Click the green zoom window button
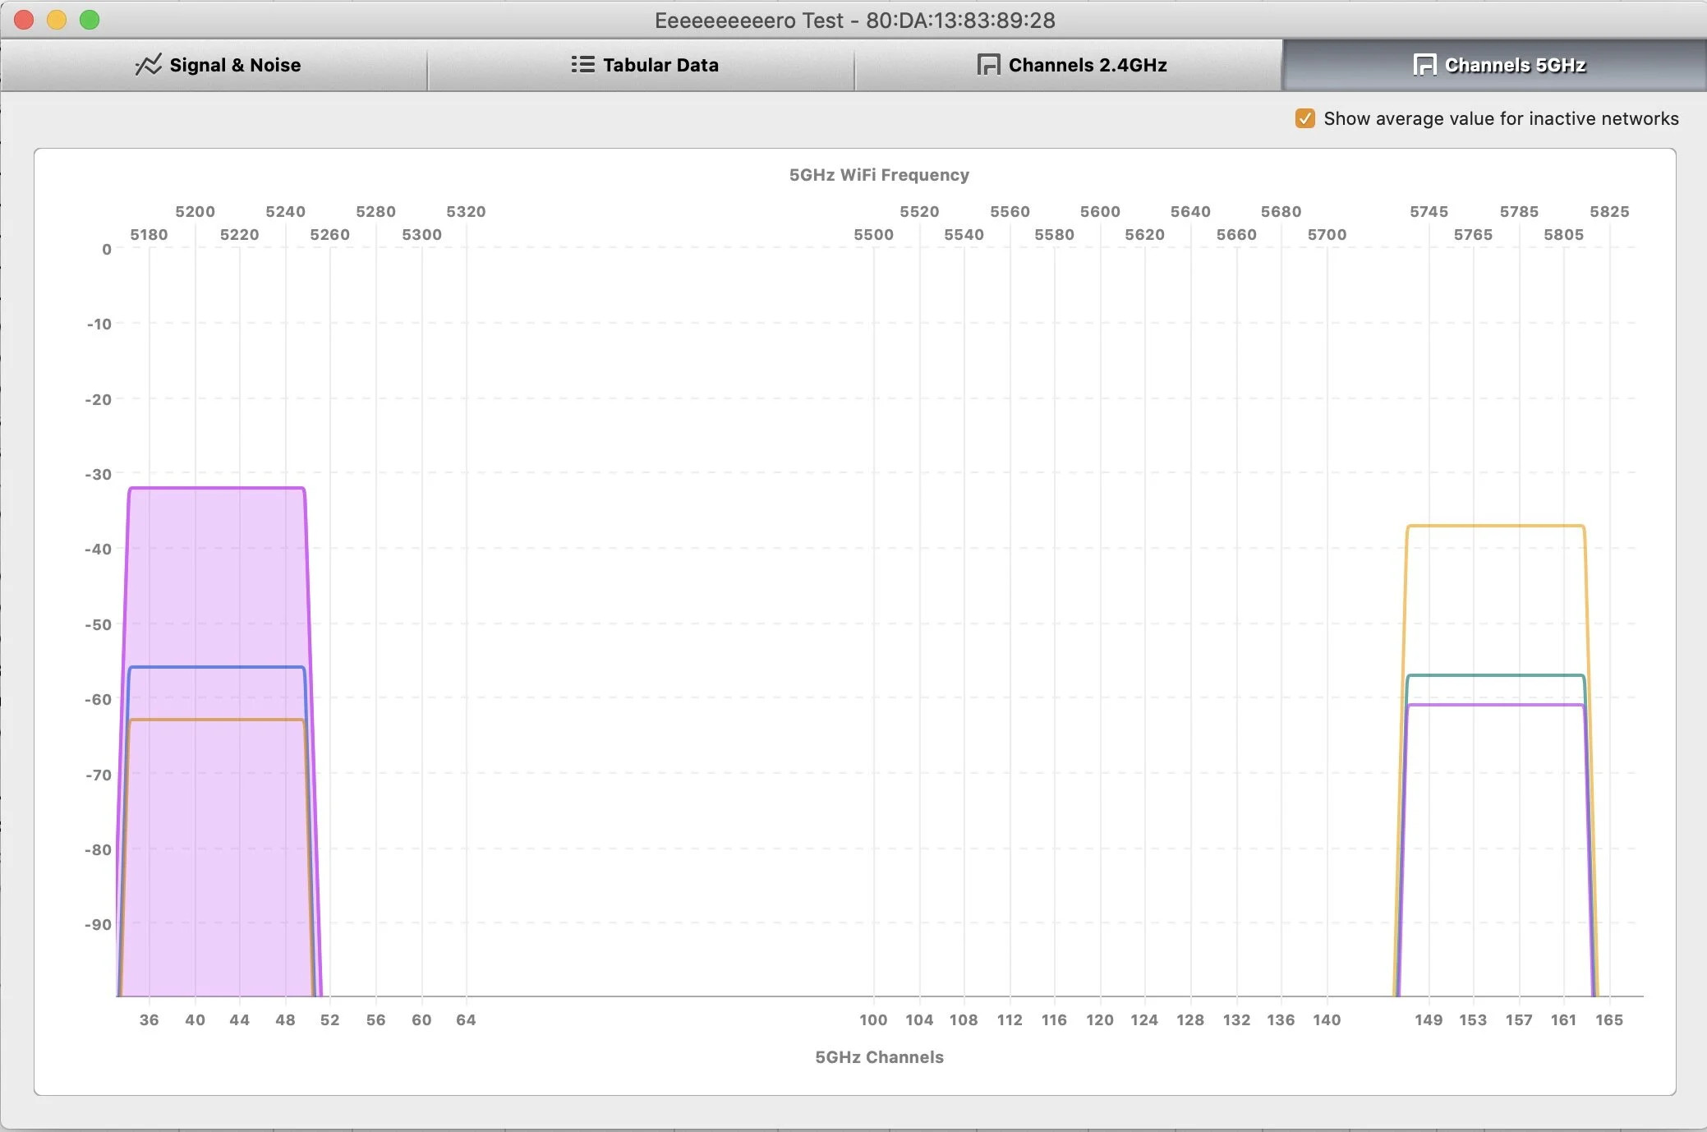Viewport: 1707px width, 1132px height. pyautogui.click(x=90, y=20)
